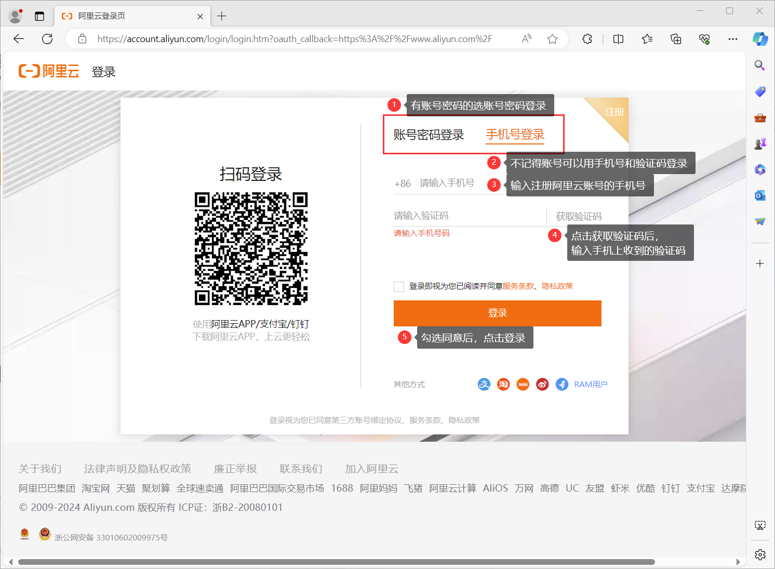The image size is (775, 569).
Task: Toggle Split screen icon
Action: tap(618, 39)
